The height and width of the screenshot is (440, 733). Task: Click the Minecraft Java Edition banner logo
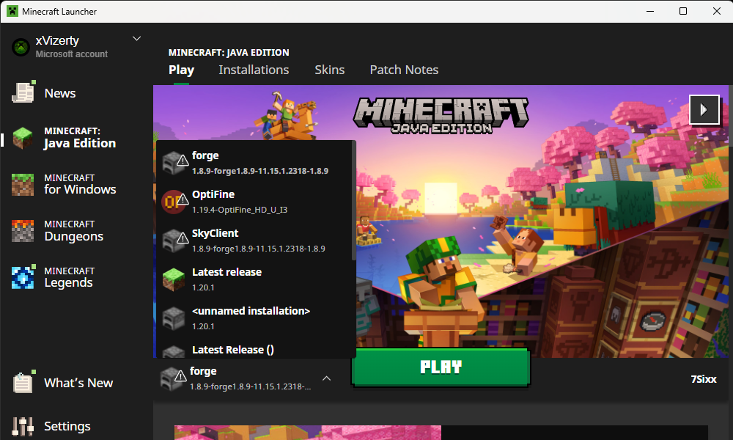pyautogui.click(x=441, y=115)
